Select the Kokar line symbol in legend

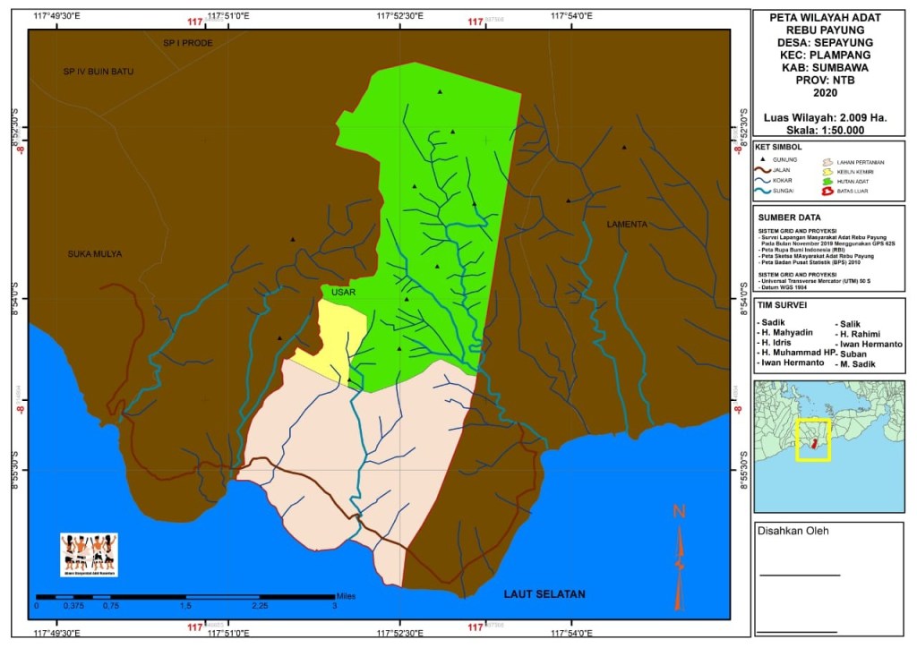(x=764, y=180)
